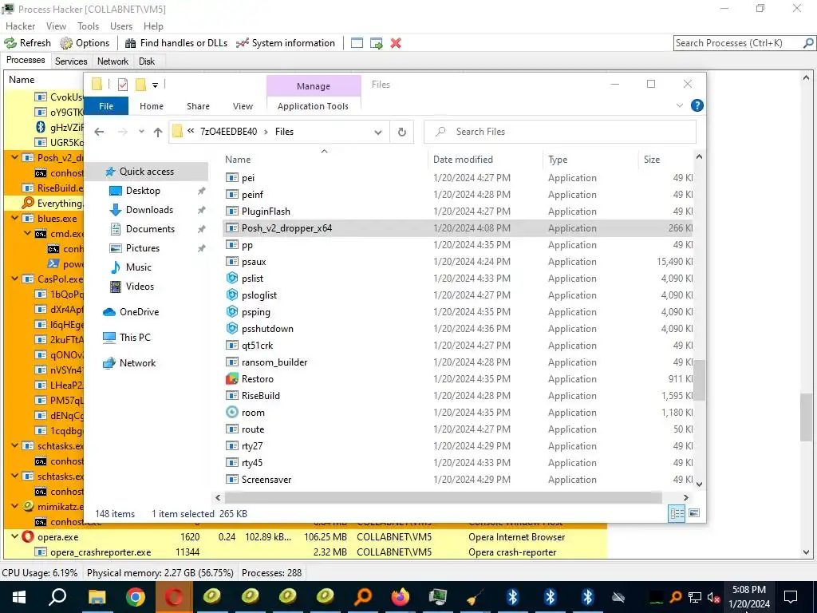
Task: Collapse the CasPol.exe process tree
Action: (x=14, y=279)
